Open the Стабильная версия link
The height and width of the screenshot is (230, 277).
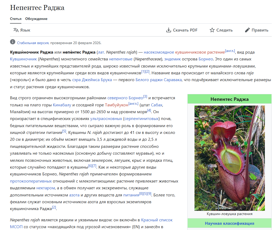point(33,43)
